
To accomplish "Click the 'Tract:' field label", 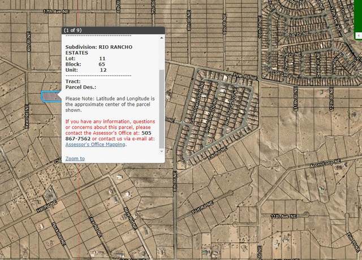I will click(73, 81).
